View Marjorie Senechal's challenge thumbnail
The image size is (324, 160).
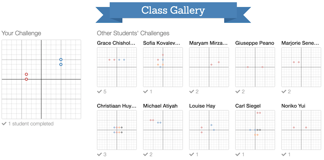tap(301, 67)
